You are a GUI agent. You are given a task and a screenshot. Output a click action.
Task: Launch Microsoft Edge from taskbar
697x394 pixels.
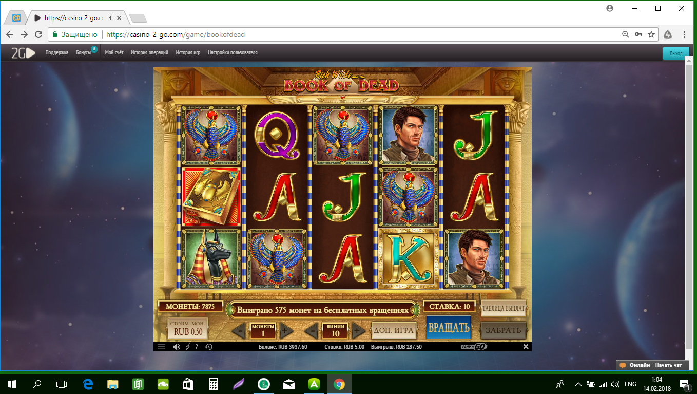coord(88,383)
